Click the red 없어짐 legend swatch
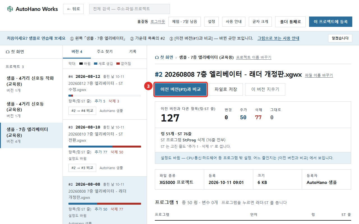 click(118, 64)
